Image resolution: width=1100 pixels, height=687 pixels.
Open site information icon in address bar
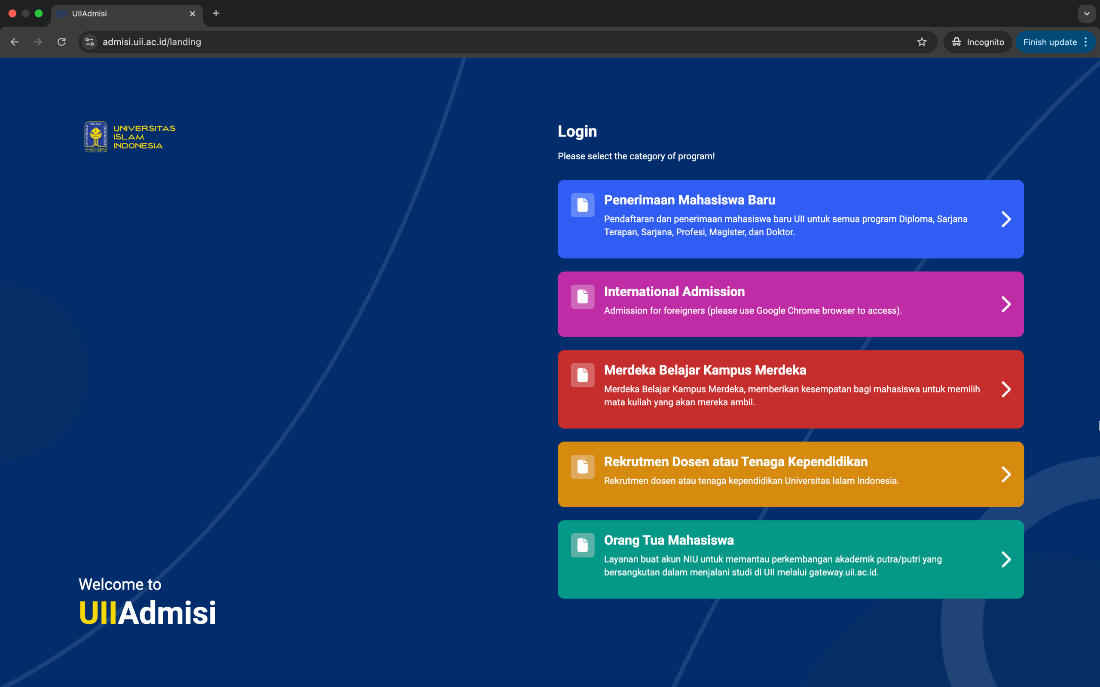click(89, 42)
